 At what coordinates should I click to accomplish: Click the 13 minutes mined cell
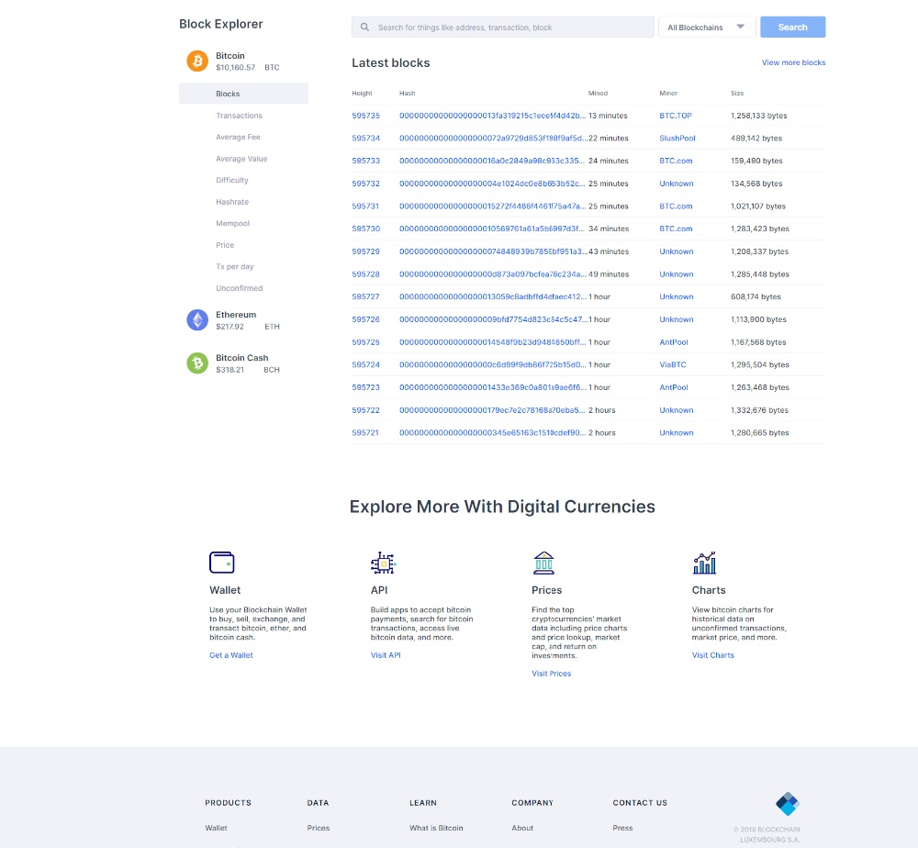point(608,116)
